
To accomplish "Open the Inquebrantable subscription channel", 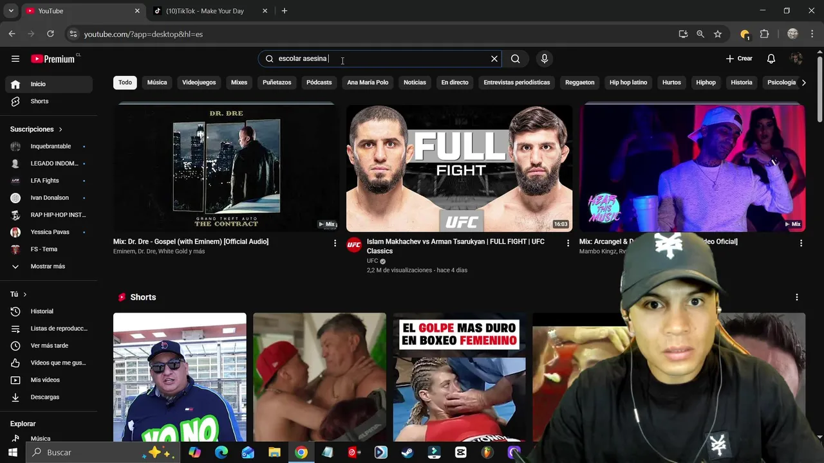I will pos(49,146).
